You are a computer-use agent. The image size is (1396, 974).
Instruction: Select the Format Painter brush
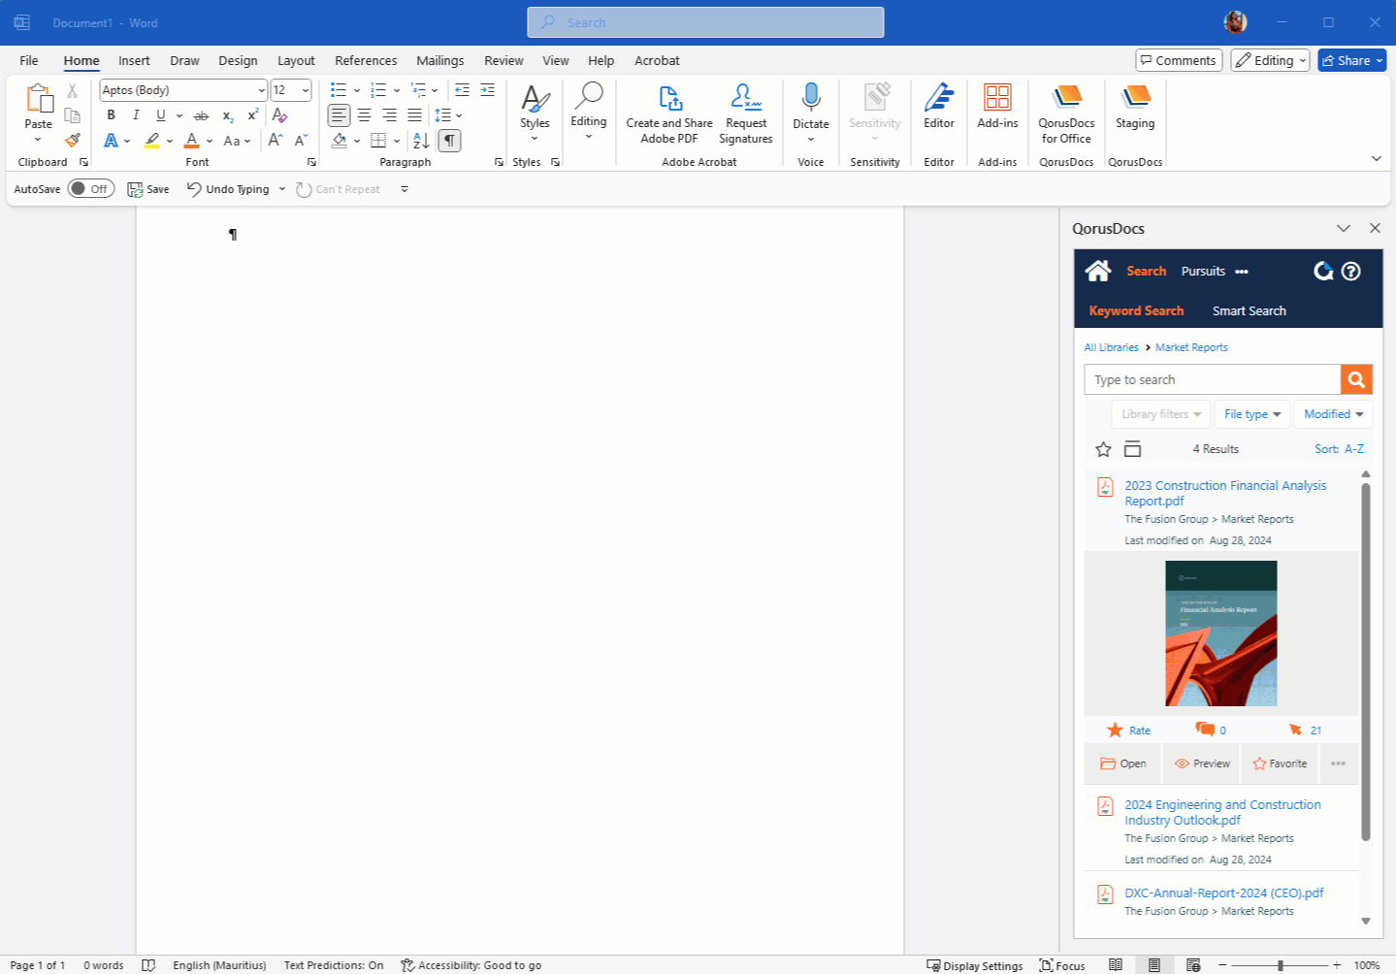[x=73, y=140]
